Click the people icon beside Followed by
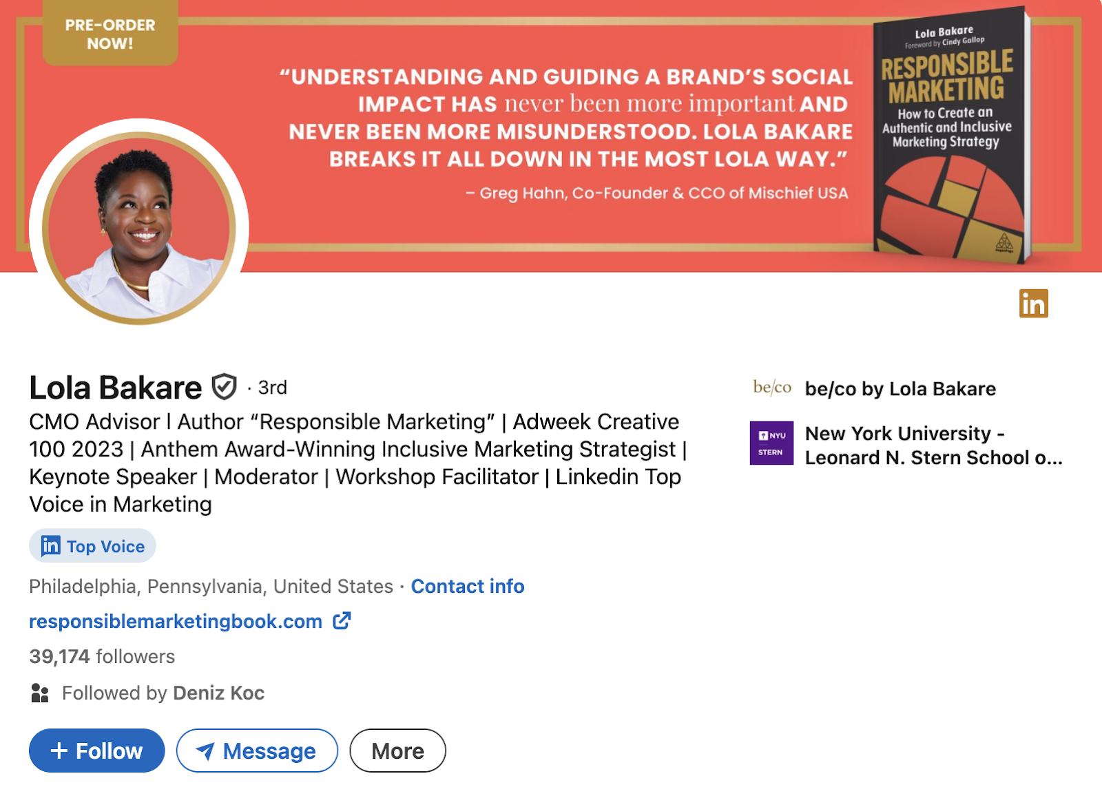1102x798 pixels. 40,693
